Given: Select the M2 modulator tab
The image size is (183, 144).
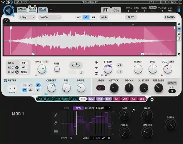Looking at the screenshot, I should coord(91,99).
